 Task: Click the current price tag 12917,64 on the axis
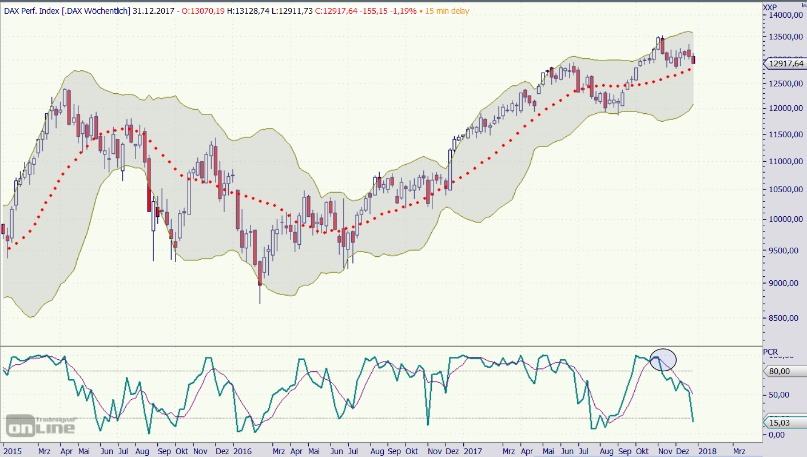(785, 63)
